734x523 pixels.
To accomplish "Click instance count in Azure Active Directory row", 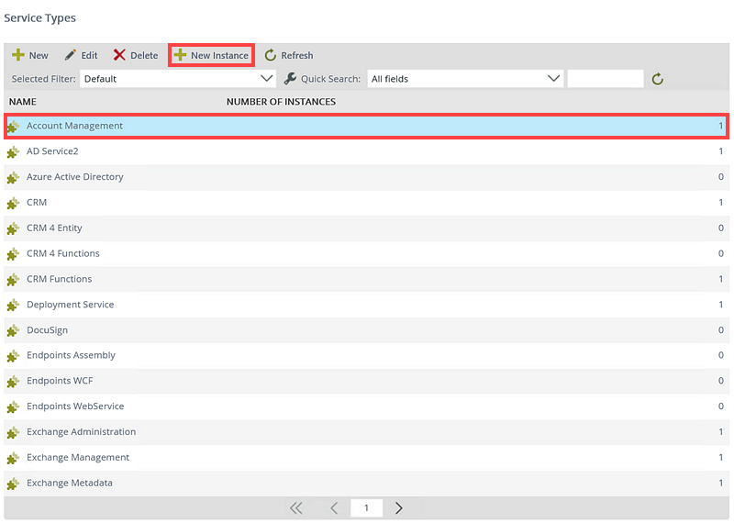I will pos(721,177).
